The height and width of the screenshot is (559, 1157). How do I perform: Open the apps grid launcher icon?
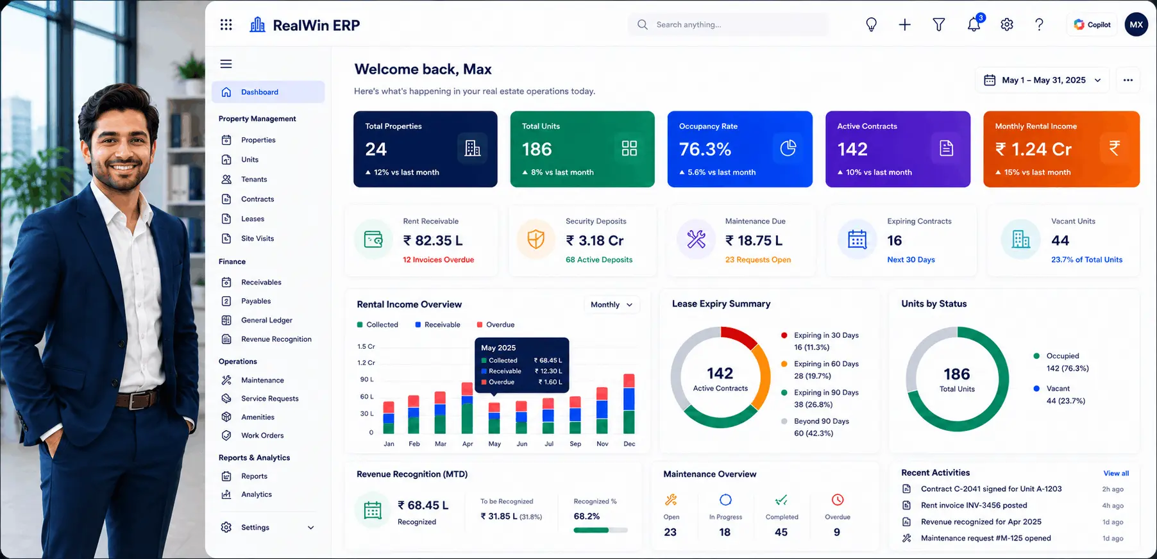(226, 24)
